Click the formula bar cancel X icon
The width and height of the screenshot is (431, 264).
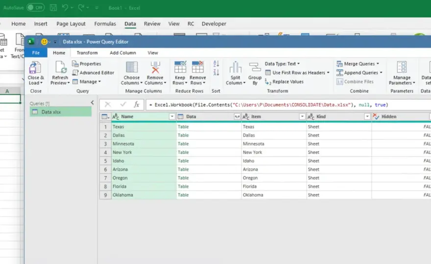click(x=108, y=105)
